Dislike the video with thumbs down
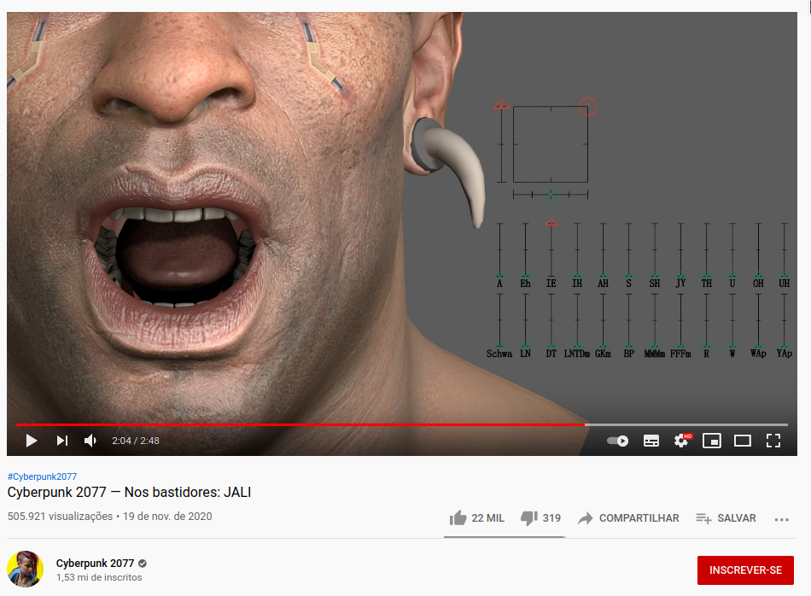Viewport: 811px width, 596px height. 540,518
